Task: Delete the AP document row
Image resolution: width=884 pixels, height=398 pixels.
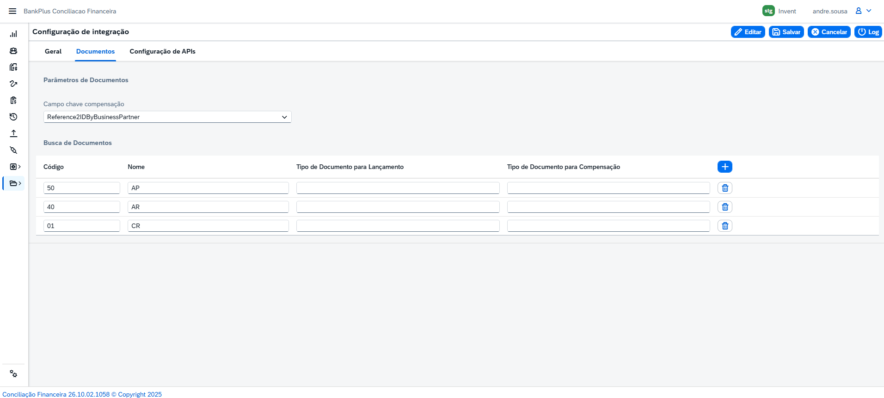Action: tap(725, 188)
